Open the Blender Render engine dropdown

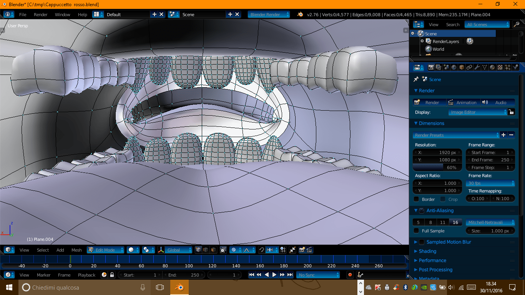tap(269, 14)
